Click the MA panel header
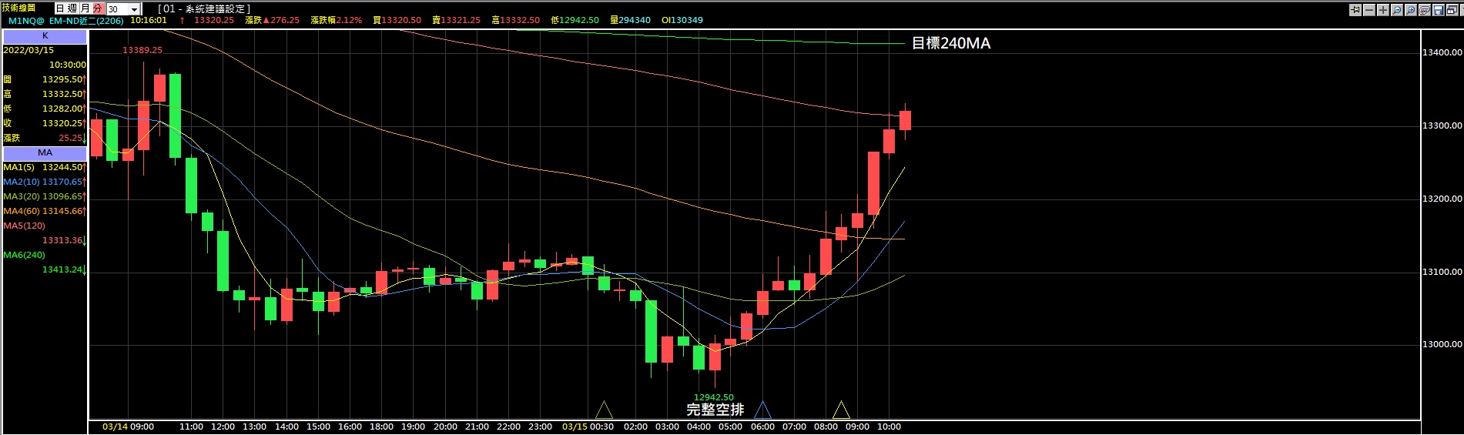 click(45, 153)
